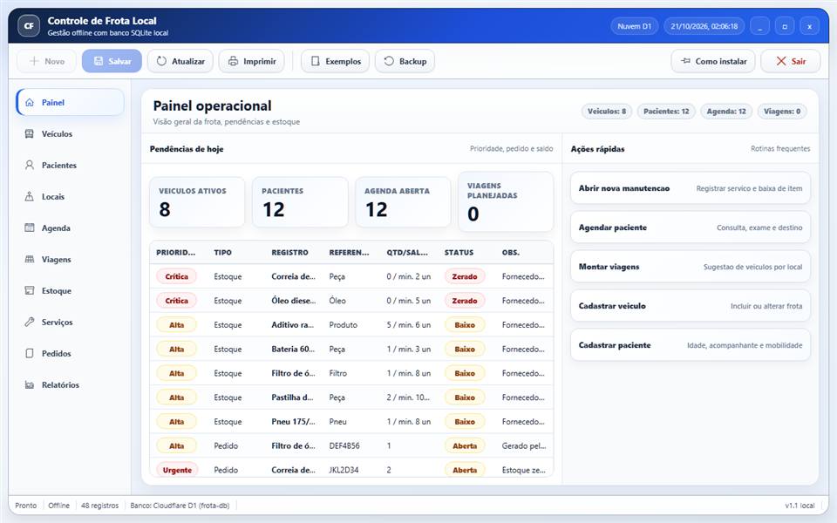Open the Serviços section
Image resolution: width=837 pixels, height=523 pixels.
click(x=70, y=322)
